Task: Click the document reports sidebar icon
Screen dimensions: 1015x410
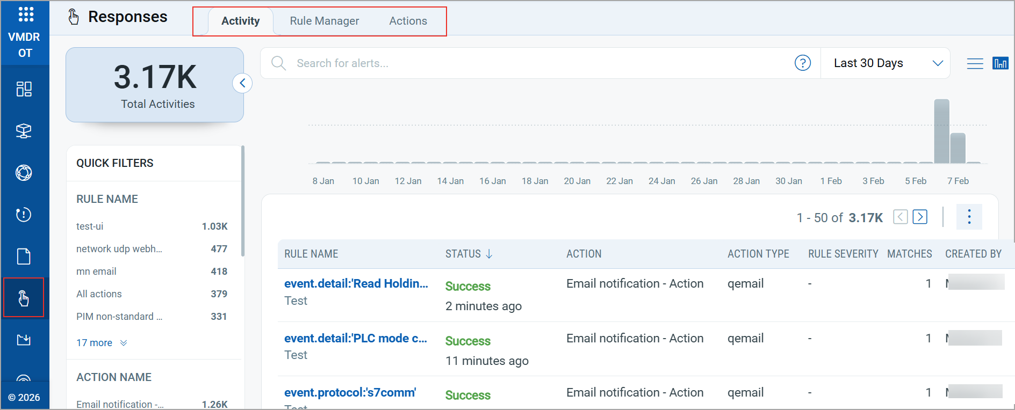Action: [x=24, y=257]
